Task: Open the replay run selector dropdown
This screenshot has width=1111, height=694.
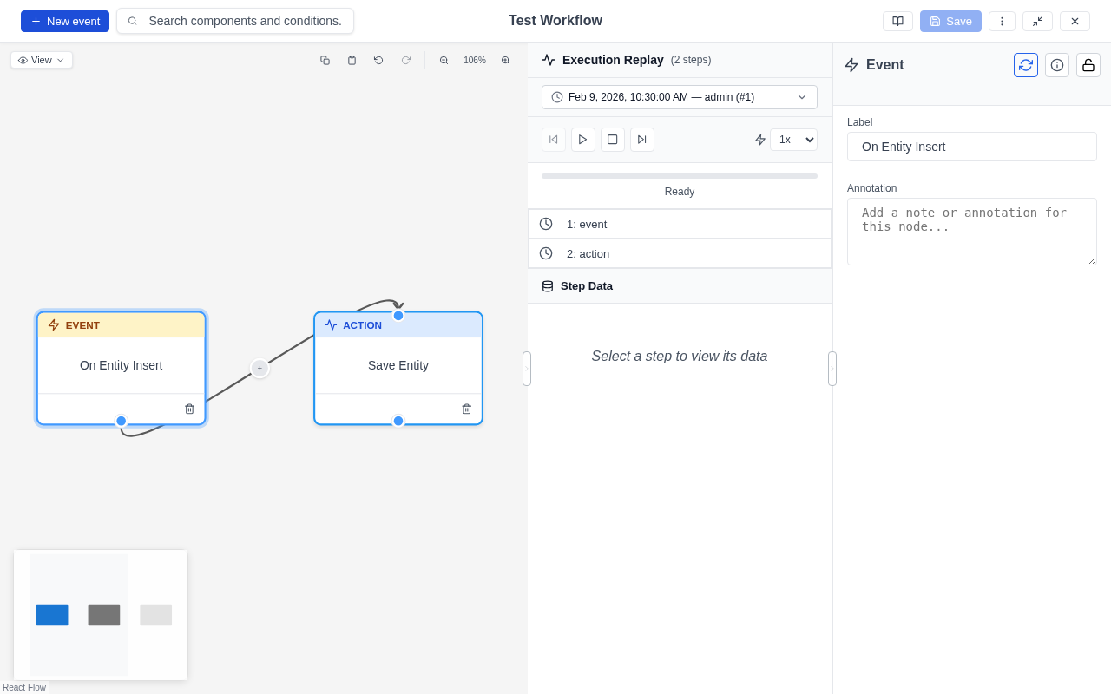Action: 680,97
